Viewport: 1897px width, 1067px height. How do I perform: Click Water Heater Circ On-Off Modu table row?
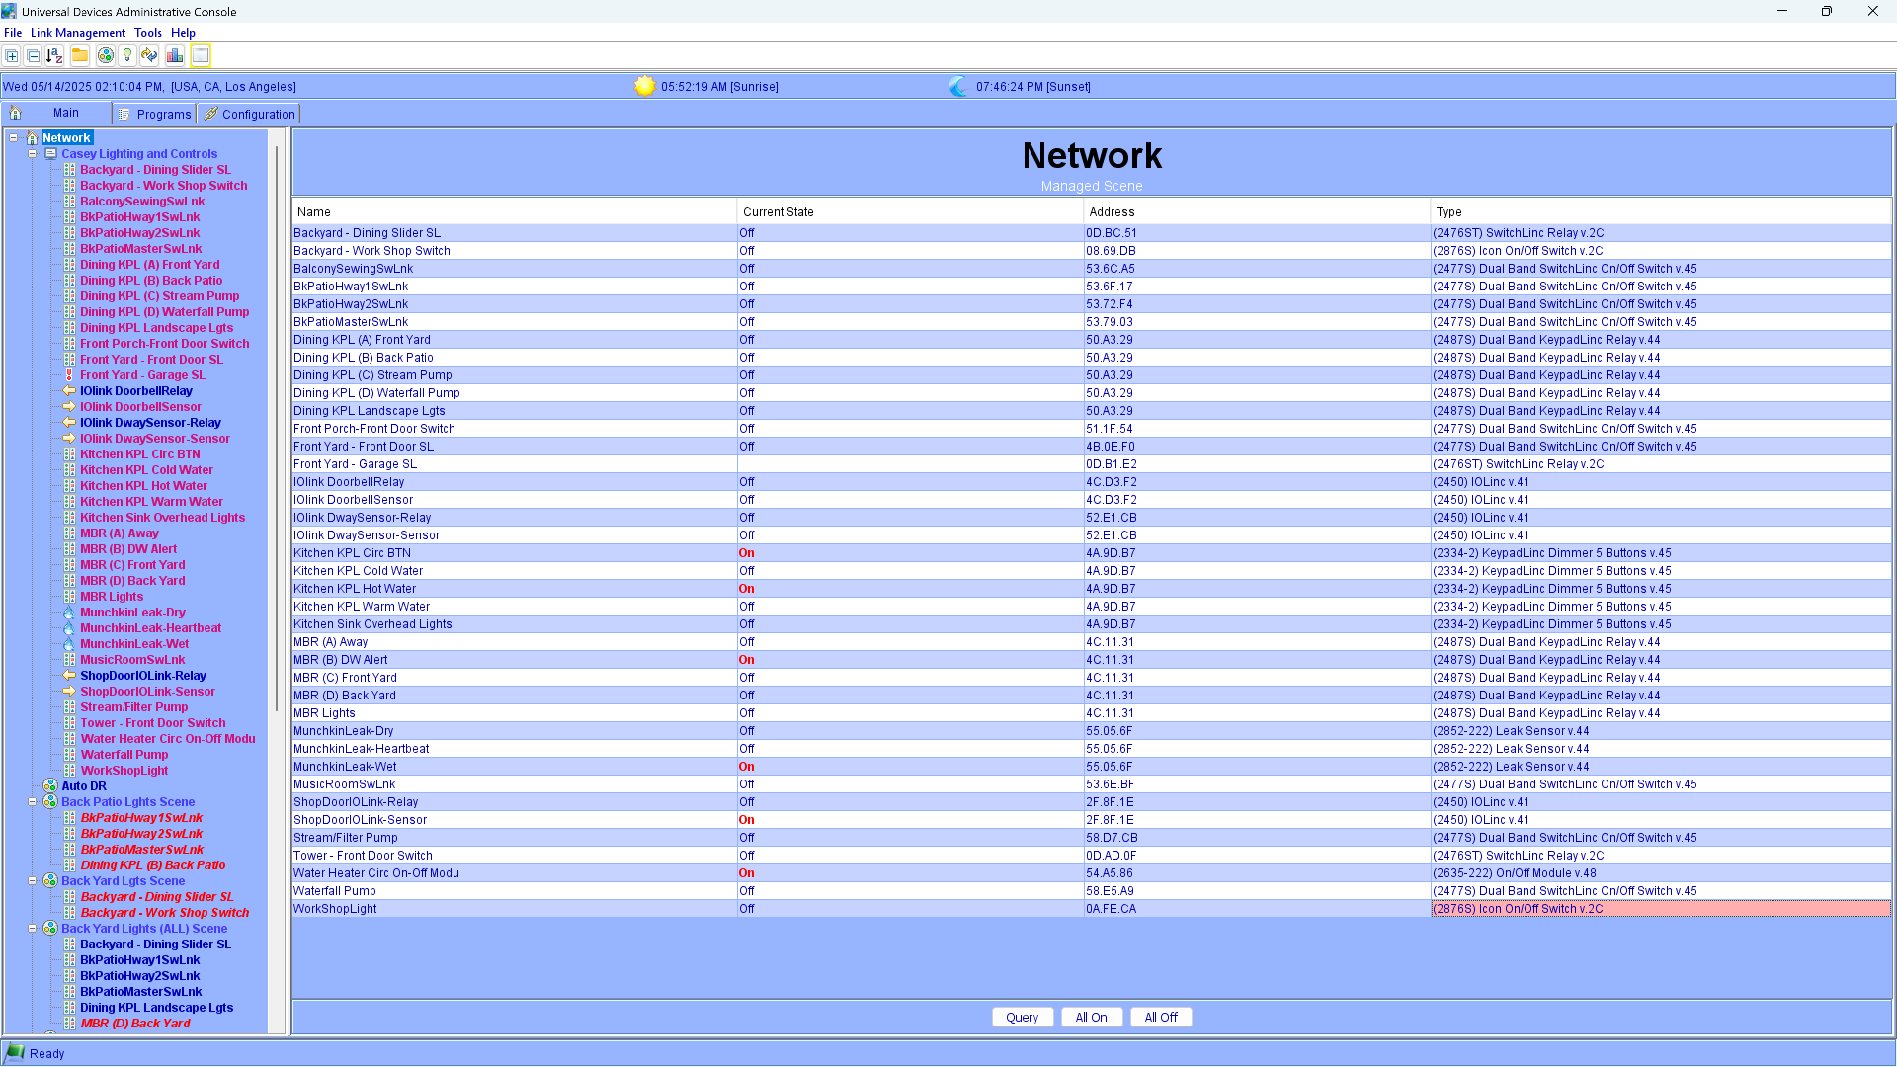click(1091, 873)
